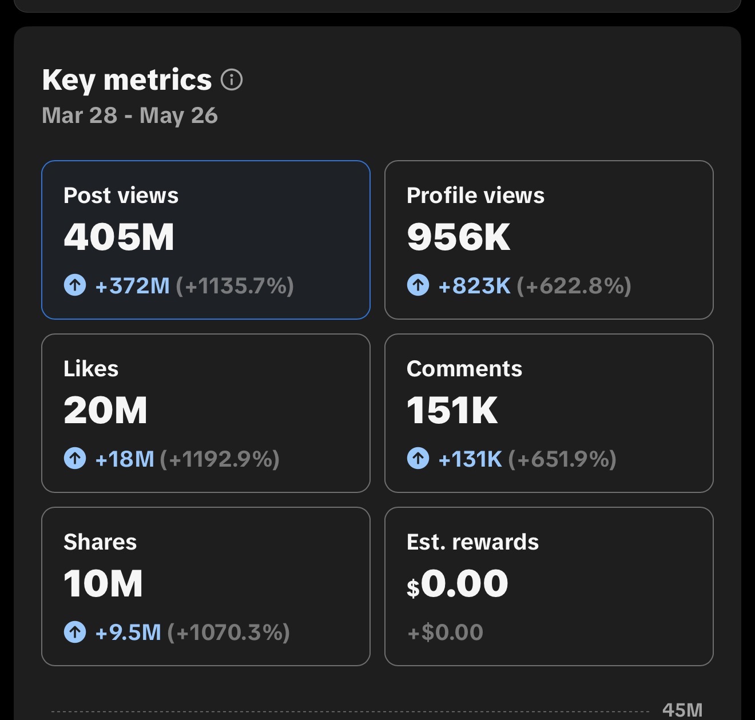Select the Post views metric card
The image size is (755, 720).
click(x=206, y=240)
